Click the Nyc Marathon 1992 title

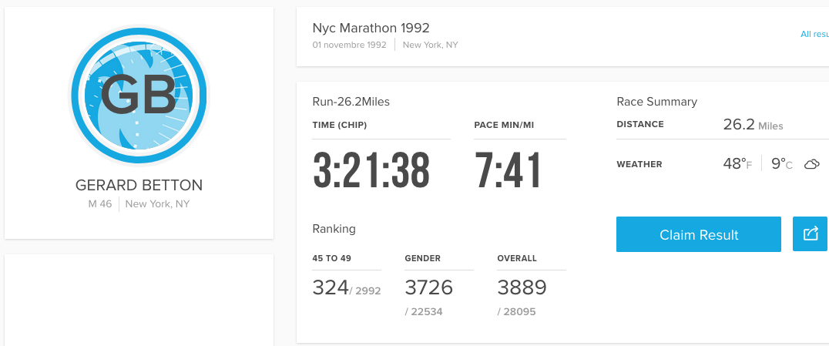pos(371,28)
